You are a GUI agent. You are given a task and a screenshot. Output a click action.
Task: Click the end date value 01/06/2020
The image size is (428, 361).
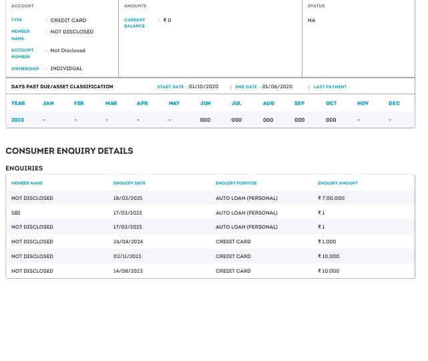pyautogui.click(x=277, y=87)
